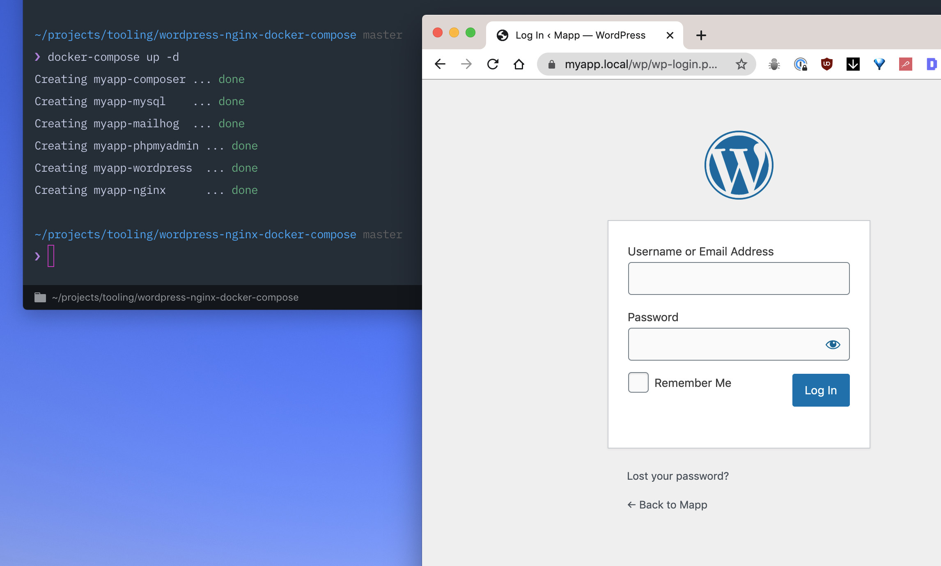
Task: Open a new browser tab
Action: tap(701, 35)
